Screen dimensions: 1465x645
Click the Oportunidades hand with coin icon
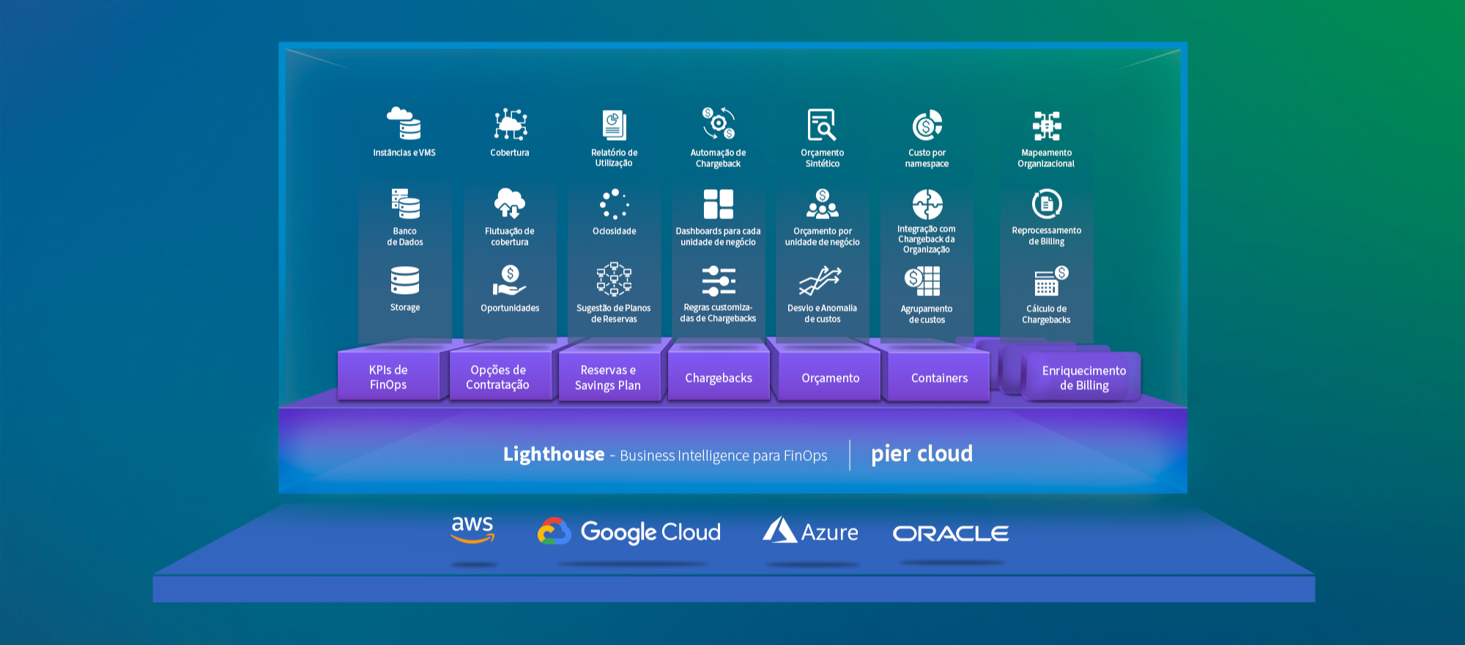[510, 280]
